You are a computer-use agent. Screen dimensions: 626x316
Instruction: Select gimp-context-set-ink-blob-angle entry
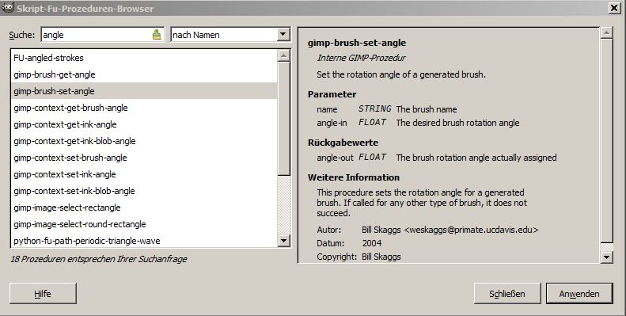[x=144, y=191]
